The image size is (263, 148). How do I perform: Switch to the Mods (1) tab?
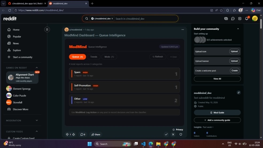click(x=109, y=57)
